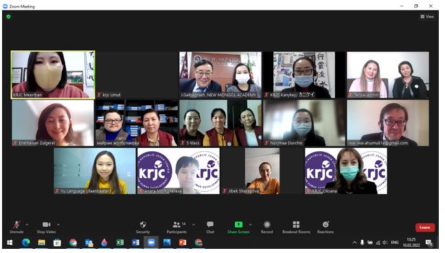Select the Norjmaa Duvchin video tile
The image size is (445, 253).
coord(304,123)
